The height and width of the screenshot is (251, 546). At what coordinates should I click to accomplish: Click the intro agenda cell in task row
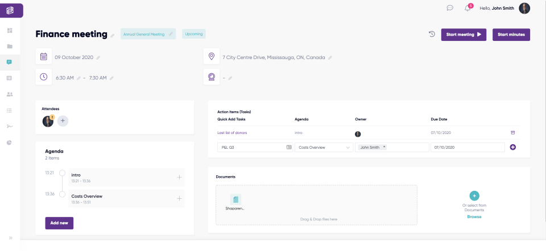[299, 133]
